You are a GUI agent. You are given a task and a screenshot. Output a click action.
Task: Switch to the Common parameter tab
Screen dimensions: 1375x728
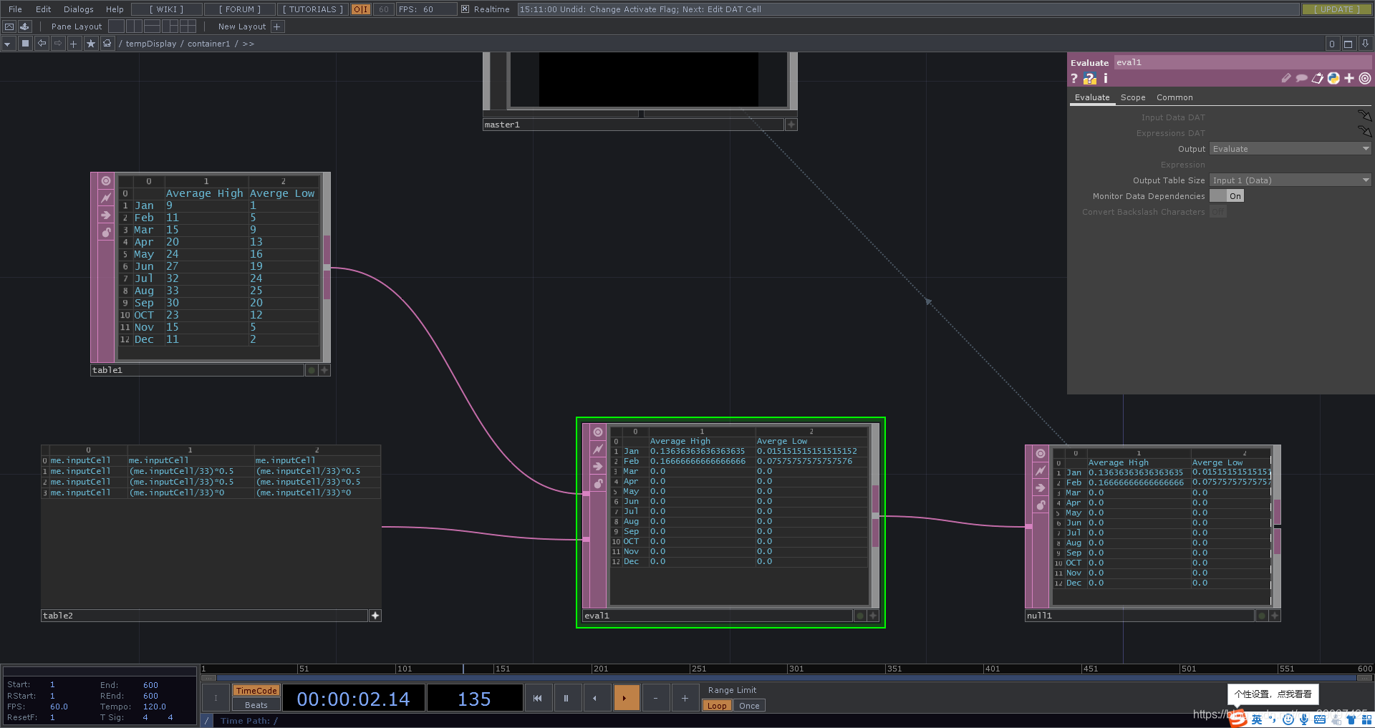point(1174,97)
